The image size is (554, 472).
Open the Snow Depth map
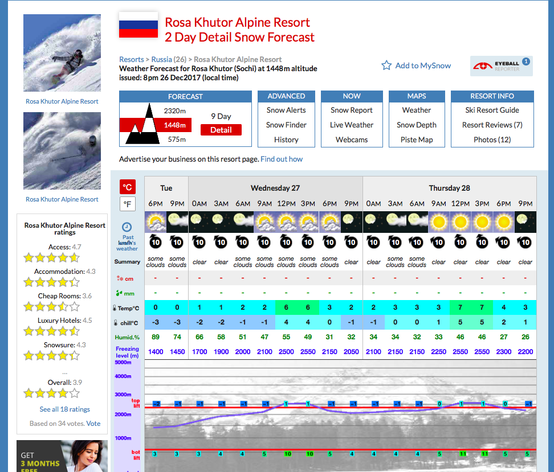tap(417, 125)
